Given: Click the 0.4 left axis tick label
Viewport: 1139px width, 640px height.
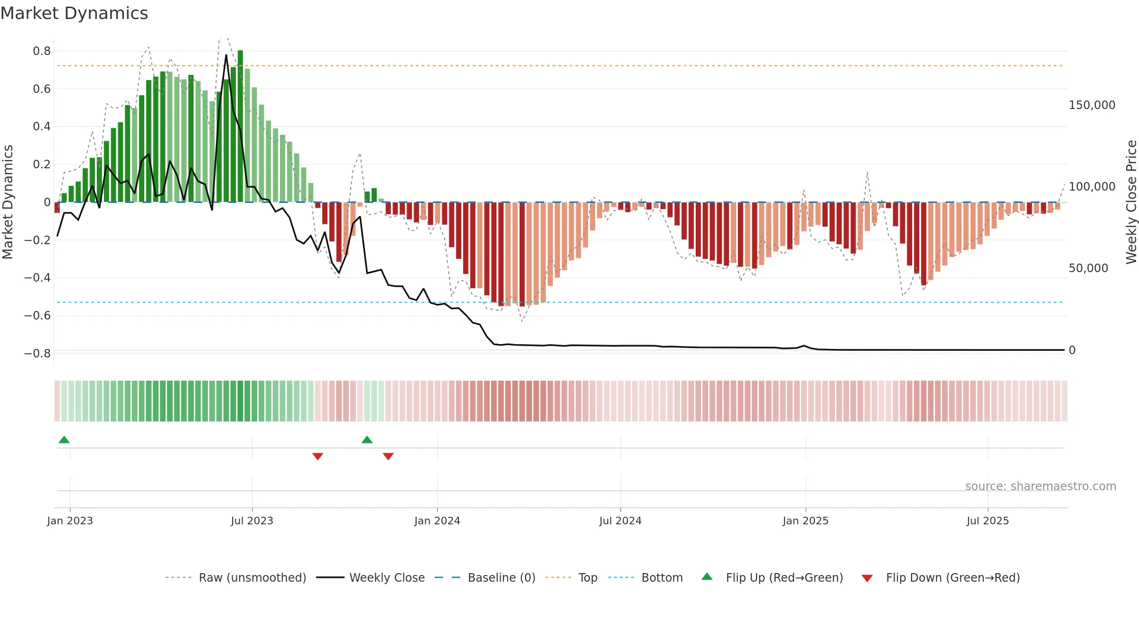Looking at the screenshot, I should click(42, 127).
